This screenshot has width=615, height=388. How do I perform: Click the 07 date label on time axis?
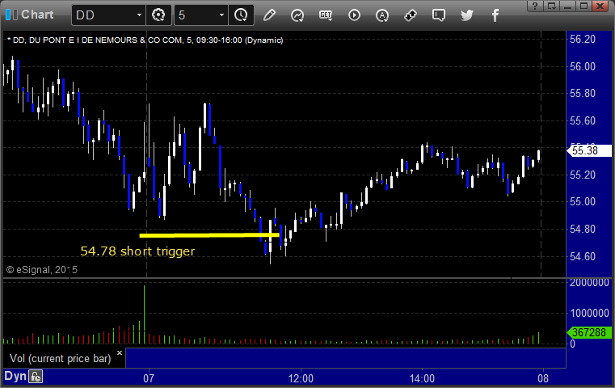pos(149,378)
